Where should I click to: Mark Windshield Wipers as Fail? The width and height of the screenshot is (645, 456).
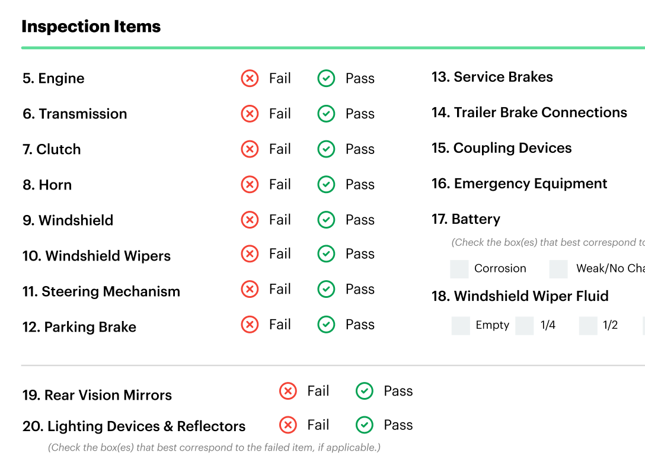(x=250, y=253)
